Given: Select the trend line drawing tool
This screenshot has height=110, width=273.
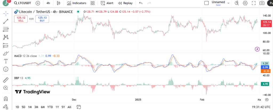Looking at the screenshot, I should [x=6, y=21].
